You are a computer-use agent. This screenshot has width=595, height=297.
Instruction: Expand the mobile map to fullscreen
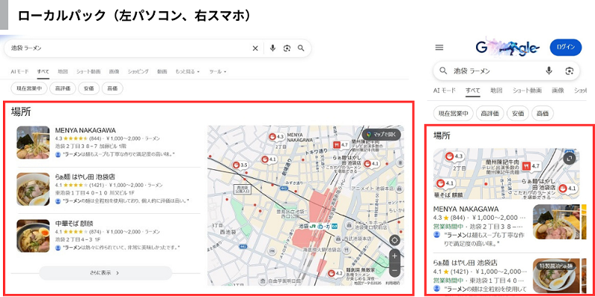tap(570, 158)
